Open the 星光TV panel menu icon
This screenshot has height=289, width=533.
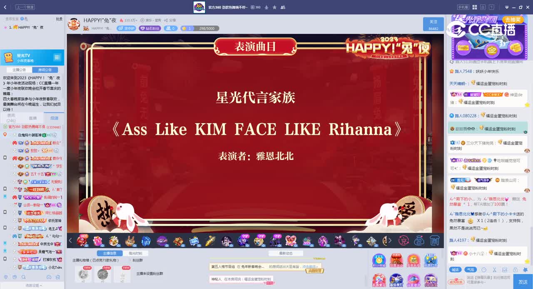57,57
